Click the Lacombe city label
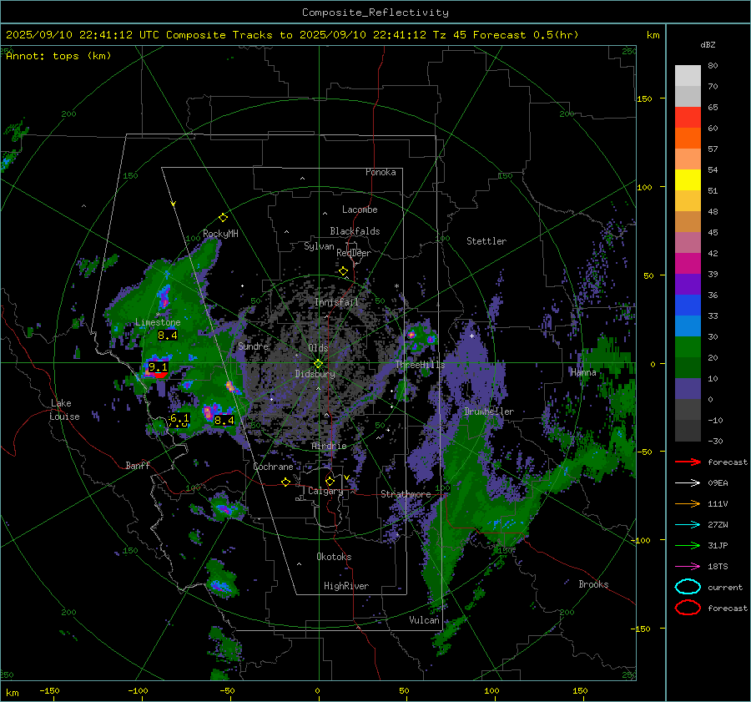 point(360,210)
